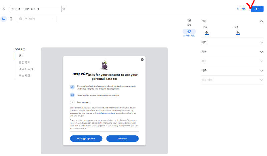Image resolution: width=267 pixels, height=156 pixels.
Task: Select the 동의 sidebar page
Action: point(22,56)
